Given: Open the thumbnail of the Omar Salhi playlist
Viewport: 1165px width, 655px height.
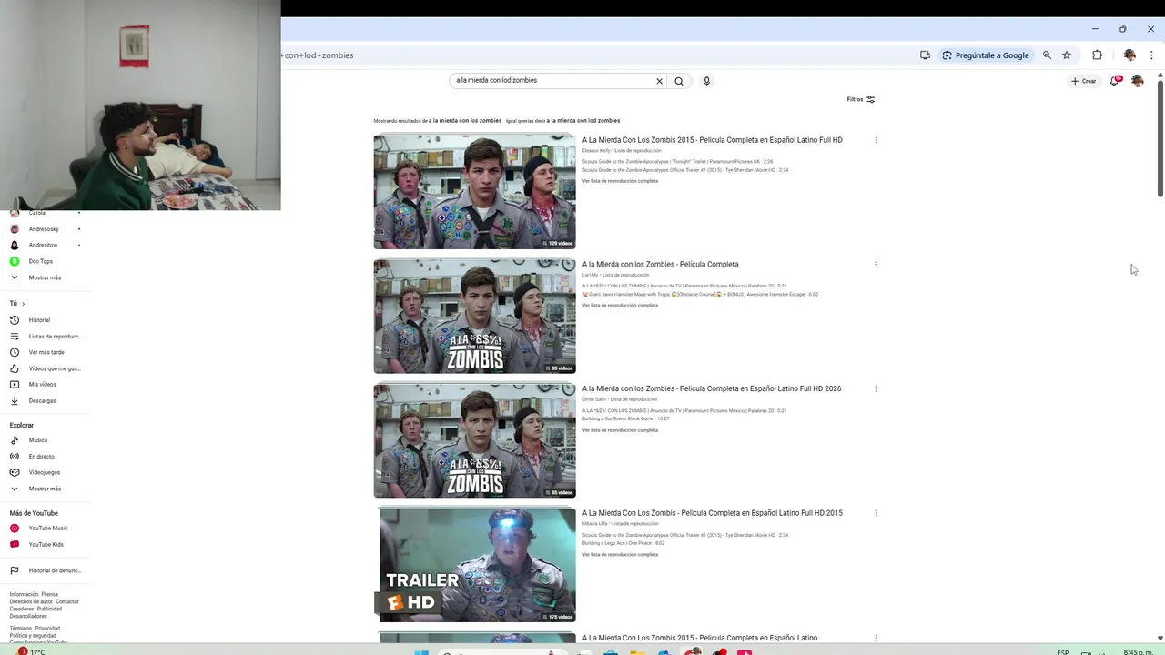Looking at the screenshot, I should click(x=474, y=441).
